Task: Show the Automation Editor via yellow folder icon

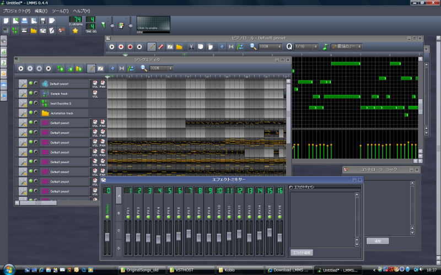Action: tap(34, 30)
